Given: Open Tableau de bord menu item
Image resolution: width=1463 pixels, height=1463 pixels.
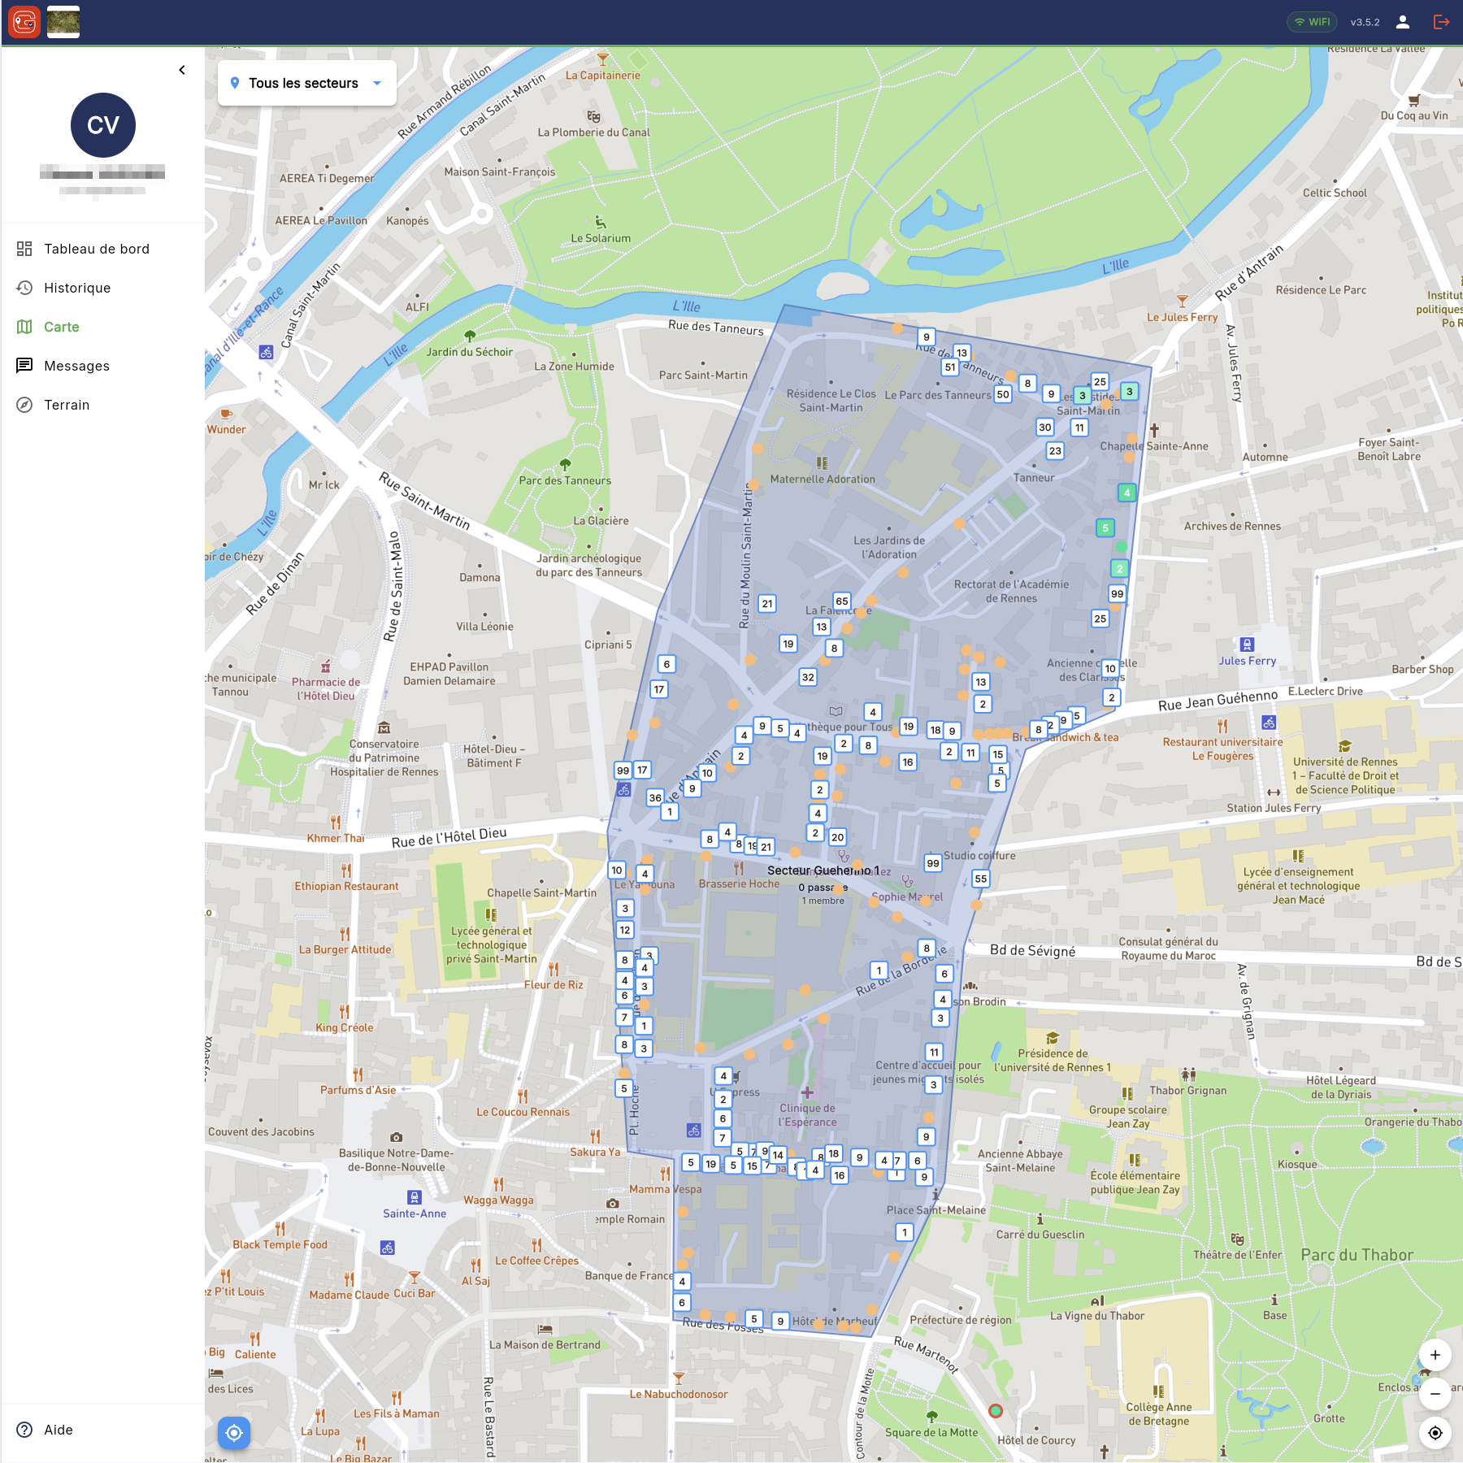Looking at the screenshot, I should pyautogui.click(x=97, y=249).
